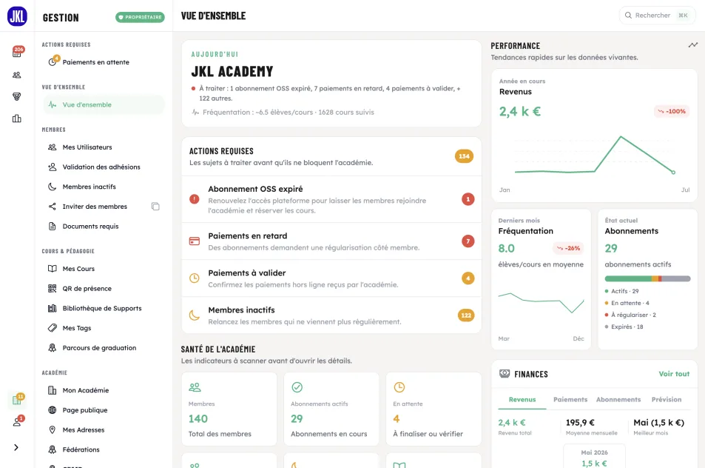The height and width of the screenshot is (468, 705).
Task: Open Page publique
Action: tap(104, 410)
